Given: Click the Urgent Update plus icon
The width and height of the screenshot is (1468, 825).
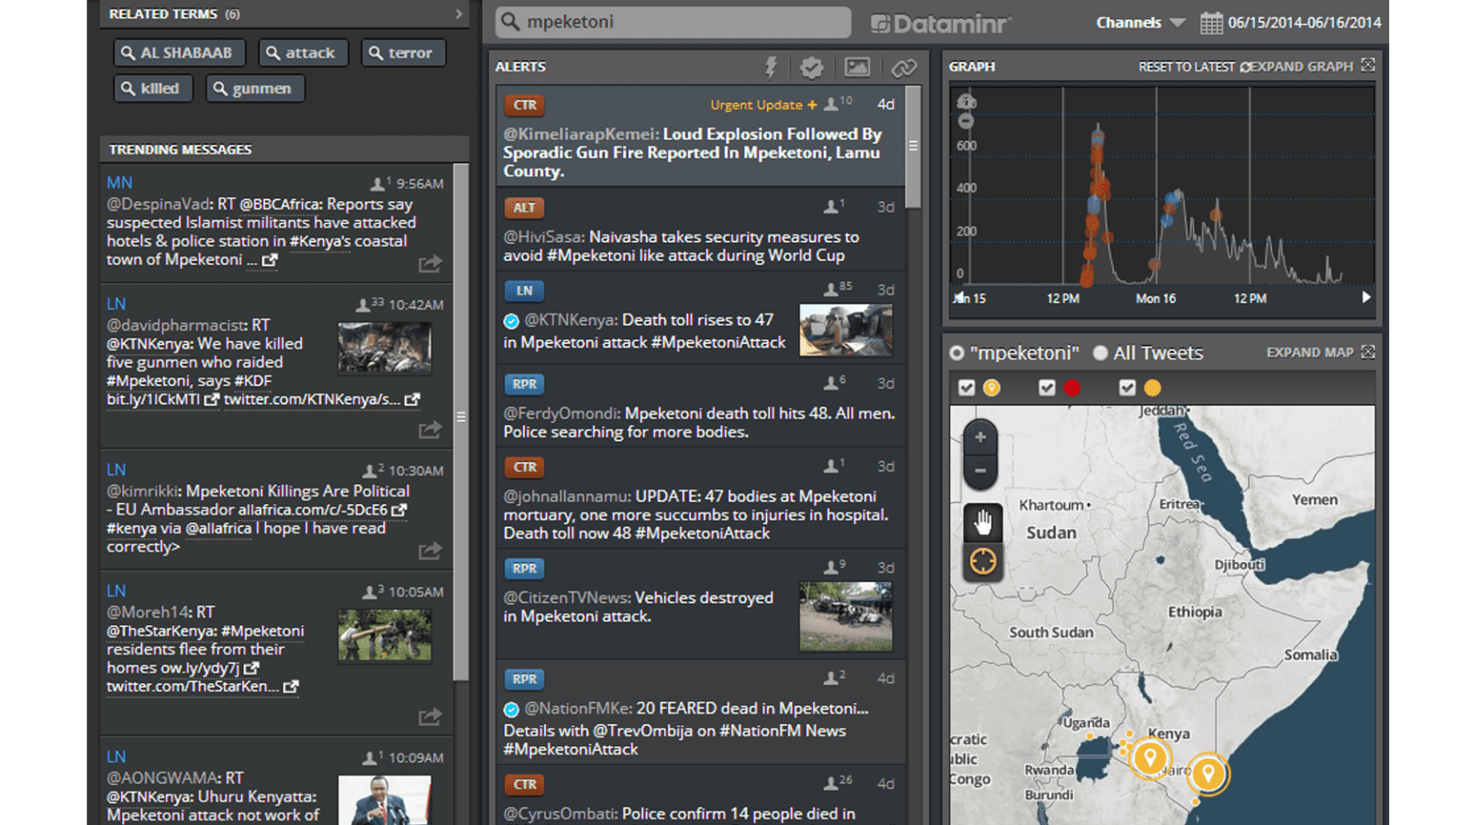Looking at the screenshot, I should pos(812,104).
